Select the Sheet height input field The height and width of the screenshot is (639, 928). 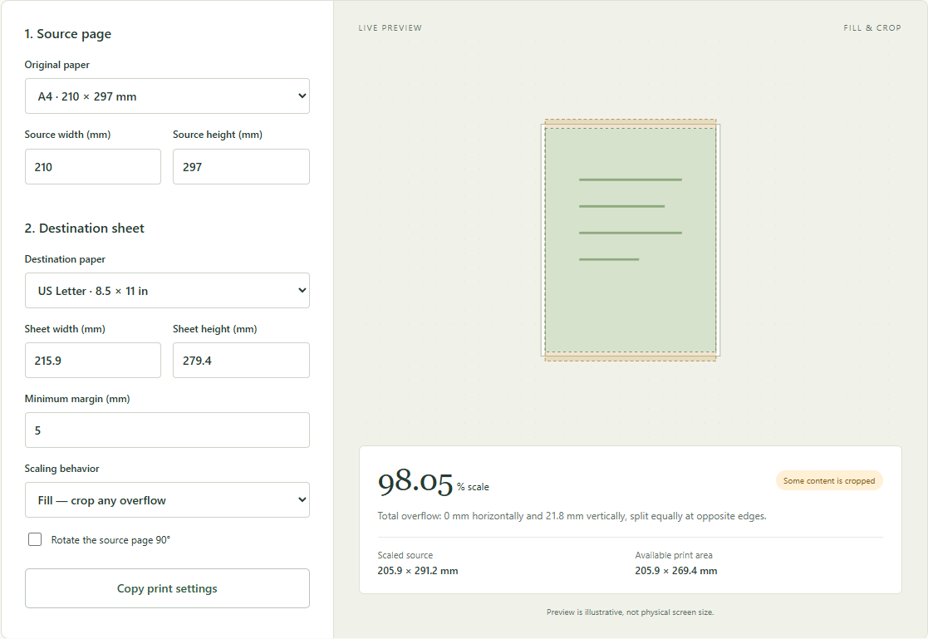[x=241, y=360]
